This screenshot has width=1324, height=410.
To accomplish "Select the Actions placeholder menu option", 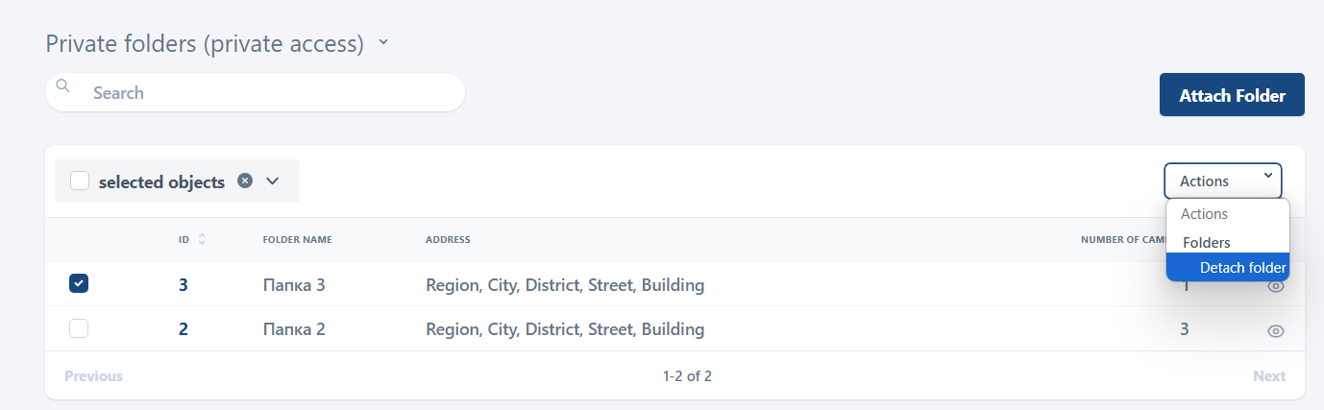I will coord(1204,214).
